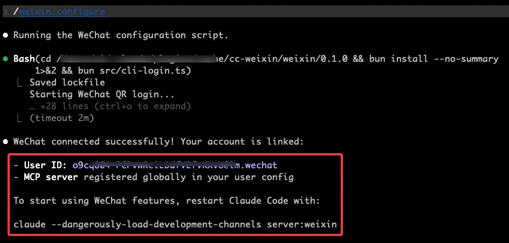Click the tree branch icon beside Saved lockfile
The height and width of the screenshot is (243, 509).
click(x=20, y=82)
